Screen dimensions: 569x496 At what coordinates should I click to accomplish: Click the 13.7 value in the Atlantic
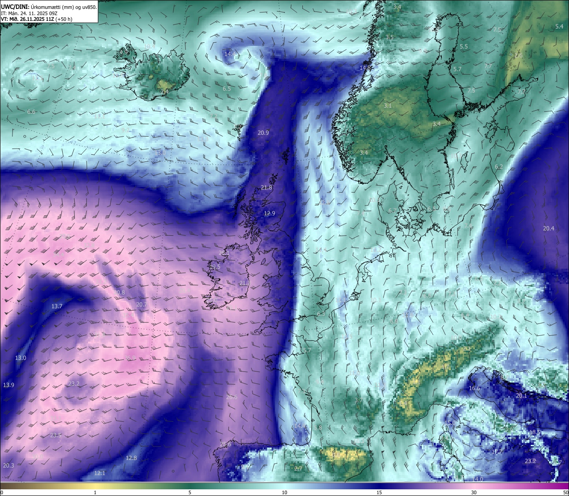[57, 306]
